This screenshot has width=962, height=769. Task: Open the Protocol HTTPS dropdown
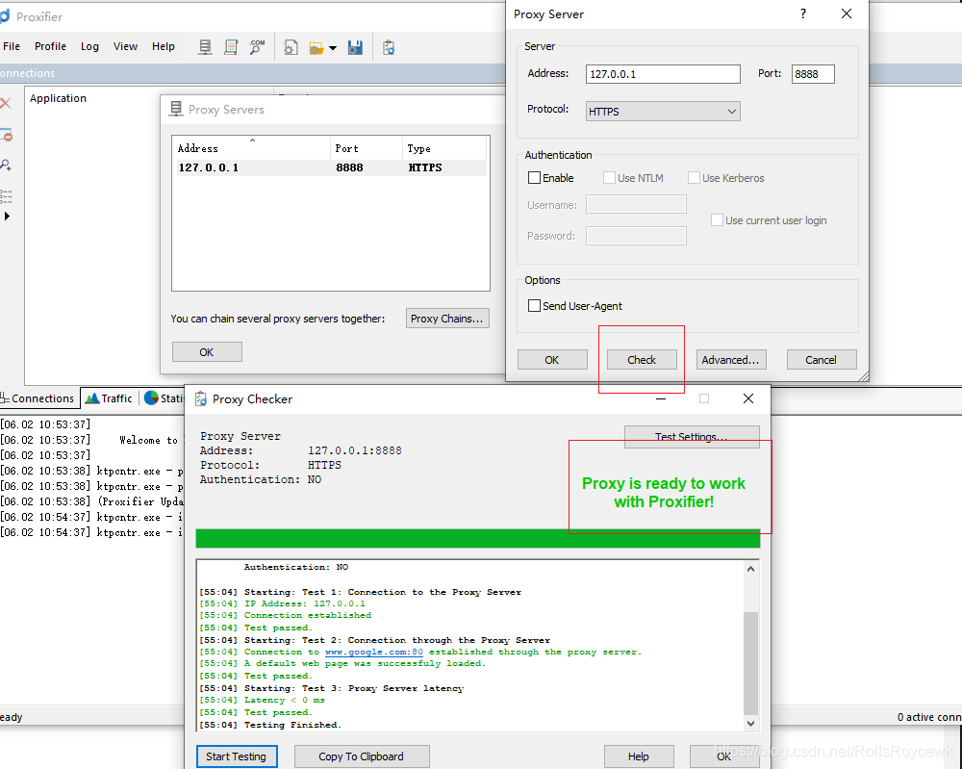point(663,111)
